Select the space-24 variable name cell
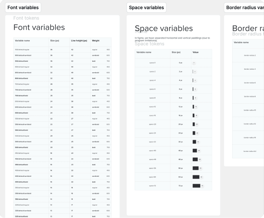 click(x=152, y=133)
